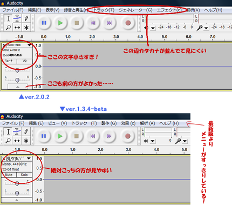Select the Zoom magnifier tool in ver.1.3.4-beta window
The width and height of the screenshot is (232, 205).
[x=8, y=141]
